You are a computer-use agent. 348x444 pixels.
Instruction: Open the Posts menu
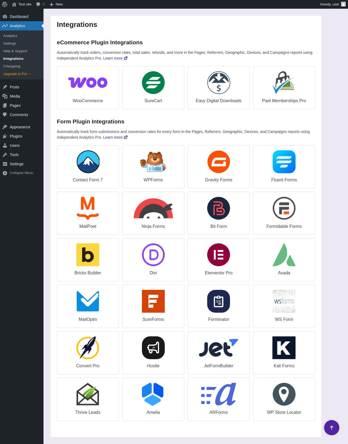click(22, 87)
